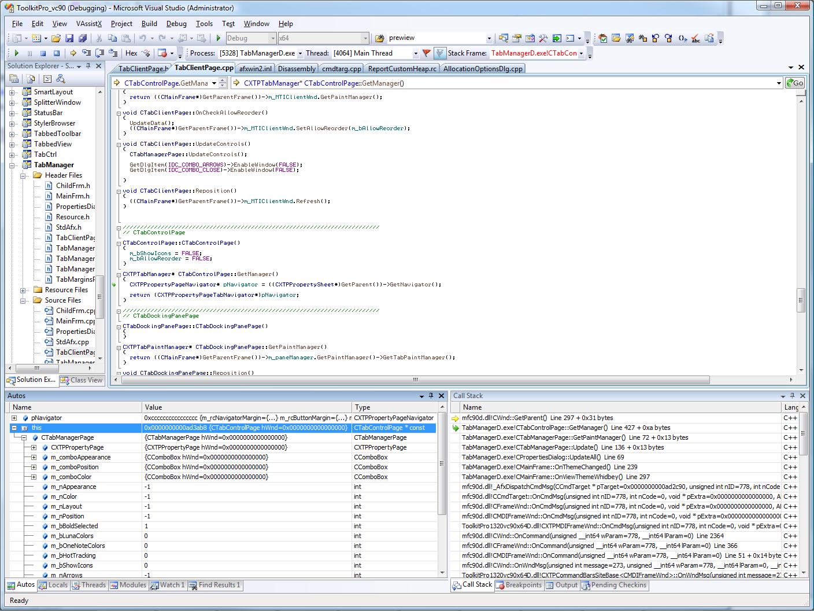
Task: Click the code editor vertical scrollbar thumb
Action: [x=801, y=300]
